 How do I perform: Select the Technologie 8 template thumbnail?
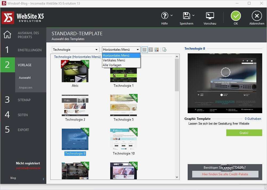tap(75, 139)
